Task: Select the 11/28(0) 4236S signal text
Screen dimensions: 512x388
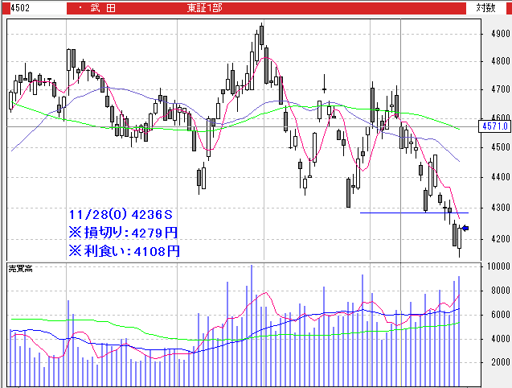Action: [x=121, y=215]
